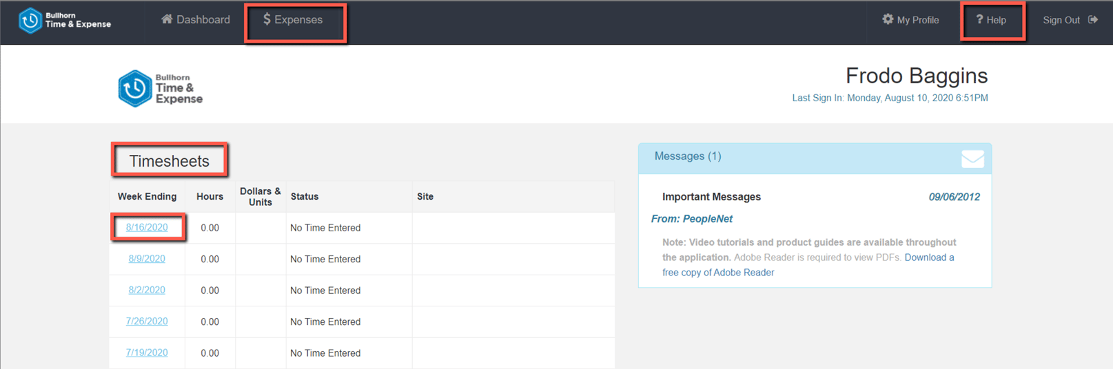Open timesheet for week ending 7/19/2020

(147, 352)
